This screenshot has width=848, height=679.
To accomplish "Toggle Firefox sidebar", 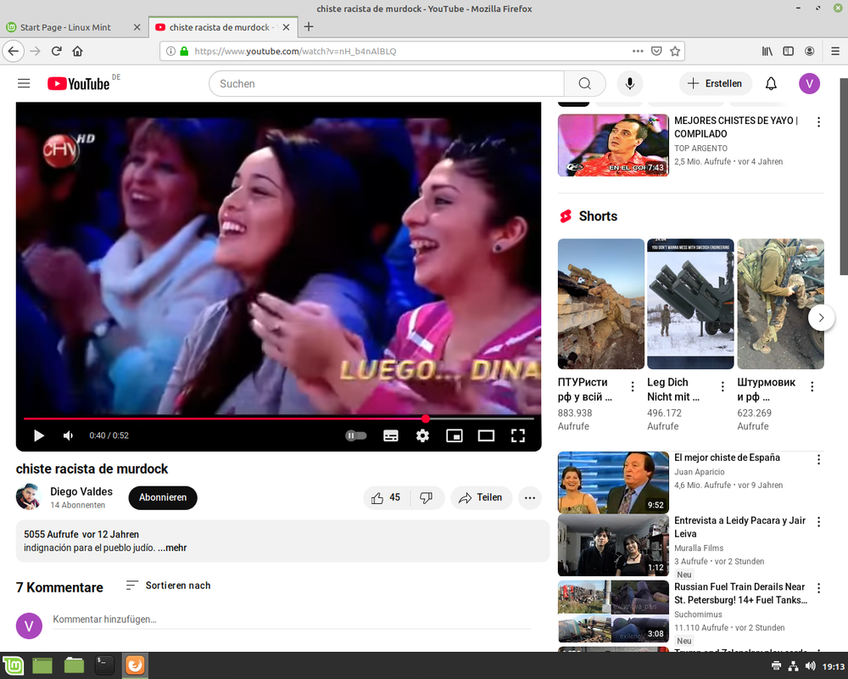I will coord(789,51).
